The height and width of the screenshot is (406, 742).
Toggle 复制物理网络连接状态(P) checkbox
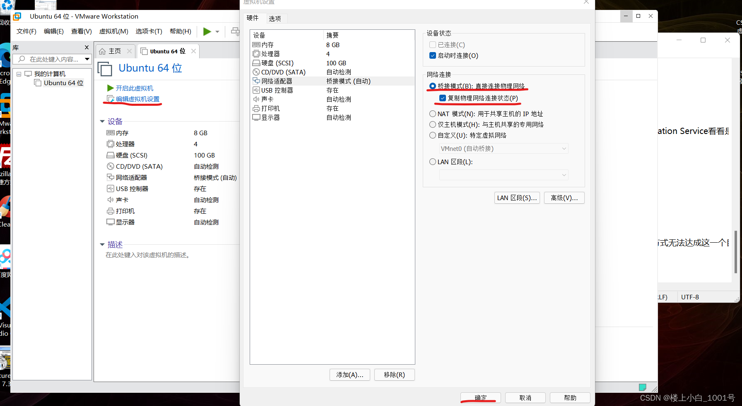point(443,98)
